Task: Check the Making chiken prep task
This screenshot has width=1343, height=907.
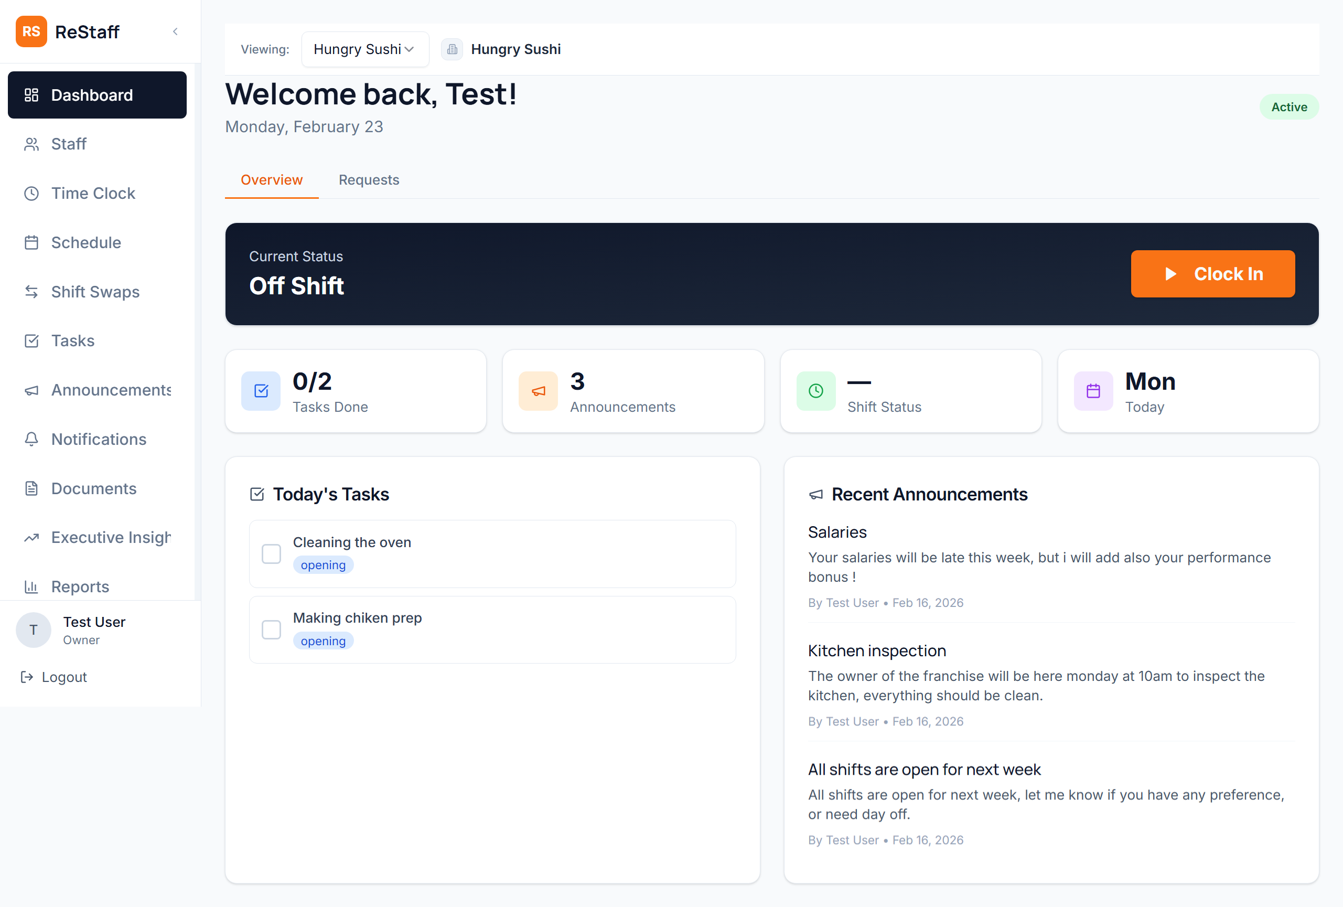Action: [271, 629]
